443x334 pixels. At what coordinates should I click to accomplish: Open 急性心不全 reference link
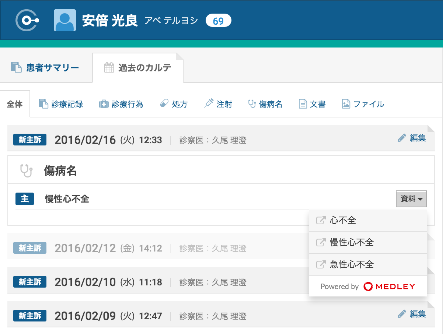click(352, 264)
